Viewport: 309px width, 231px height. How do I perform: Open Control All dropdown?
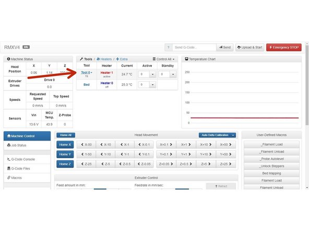[x=163, y=59]
